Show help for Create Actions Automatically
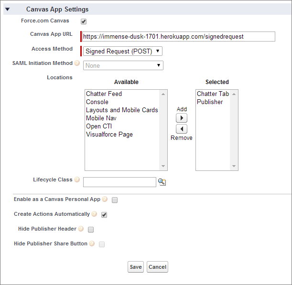Screen dimensions: 292x285 point(94,214)
